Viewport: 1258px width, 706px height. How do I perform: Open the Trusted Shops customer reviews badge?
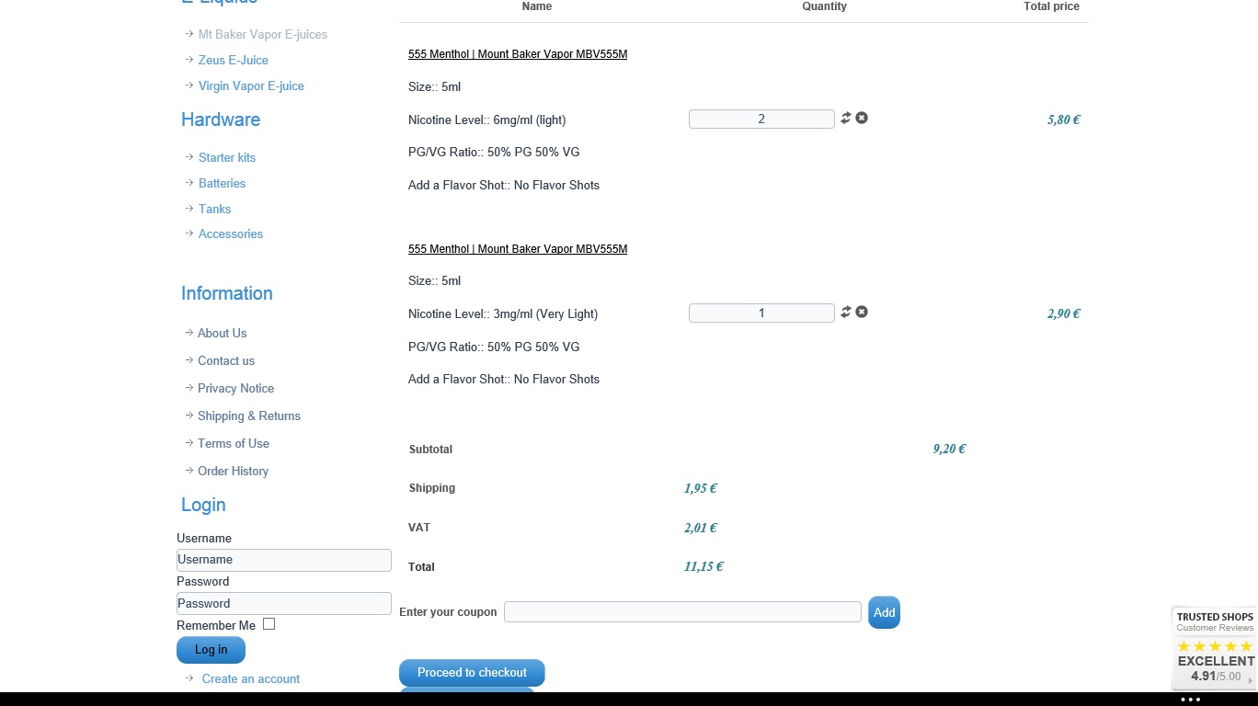tap(1215, 647)
